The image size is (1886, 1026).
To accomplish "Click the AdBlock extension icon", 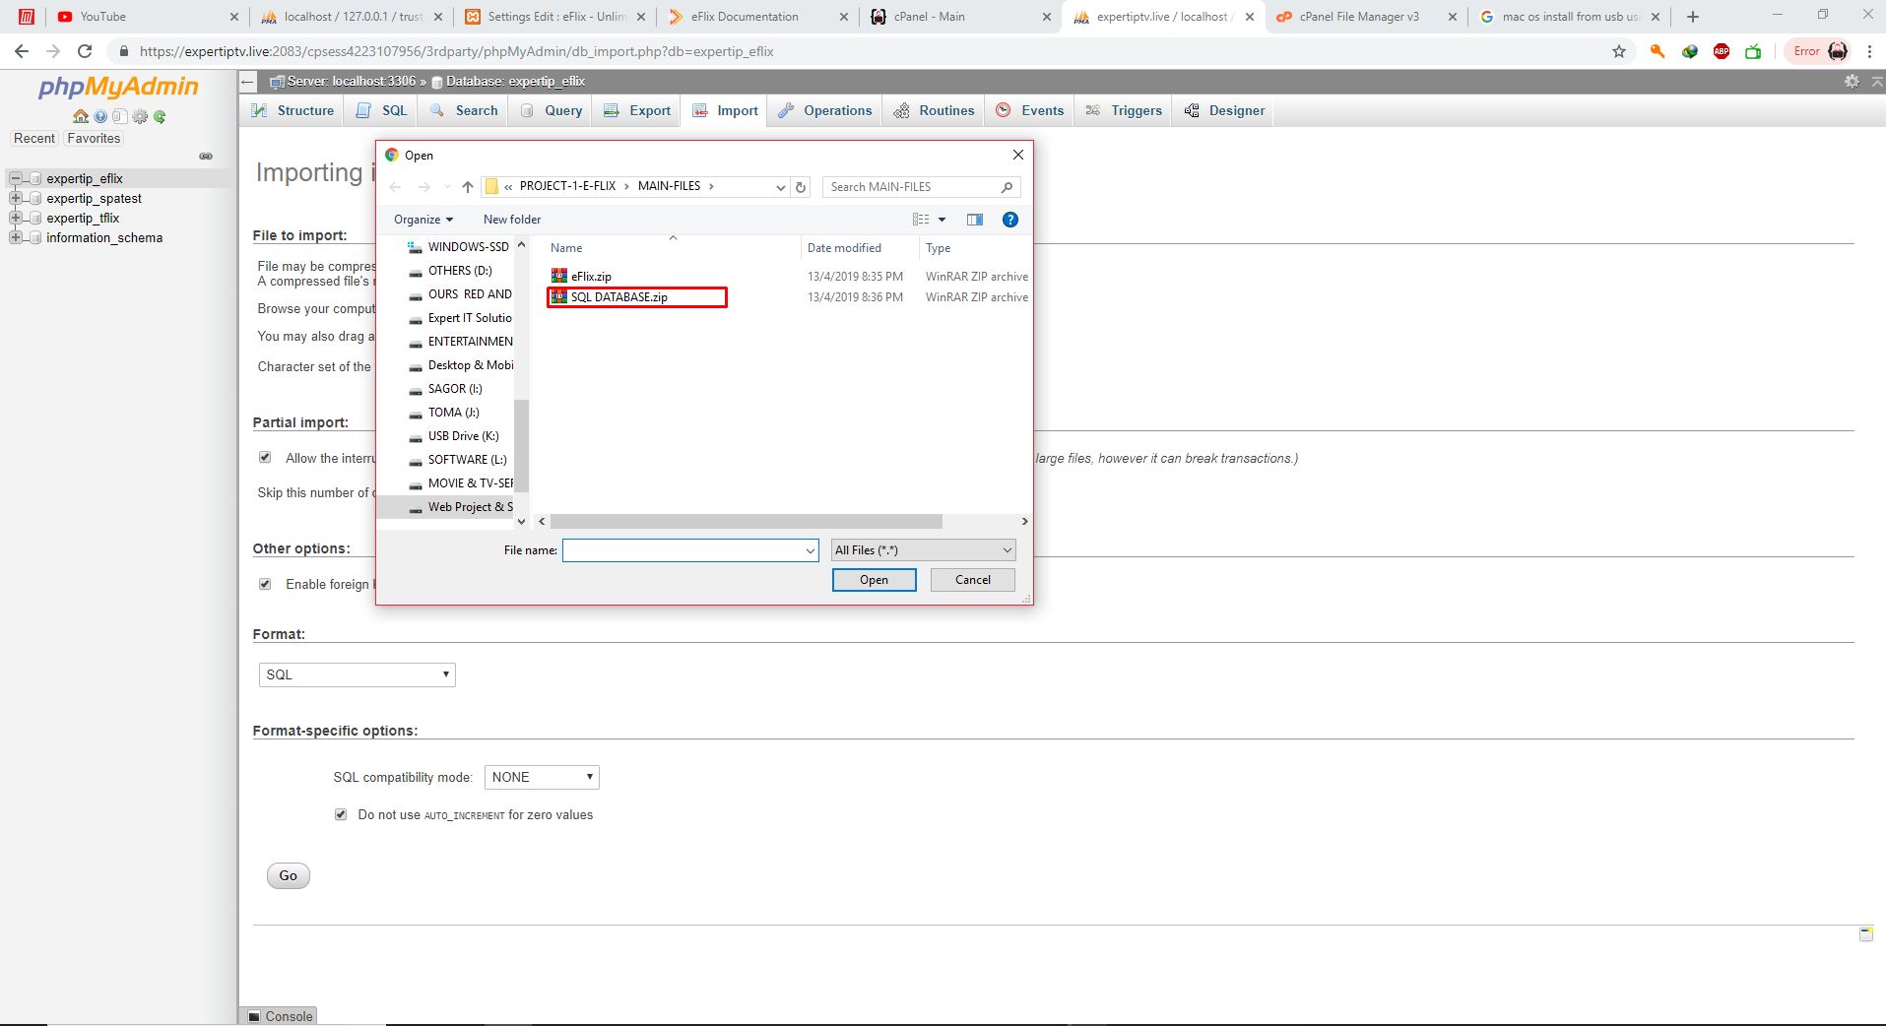I will 1722,51.
